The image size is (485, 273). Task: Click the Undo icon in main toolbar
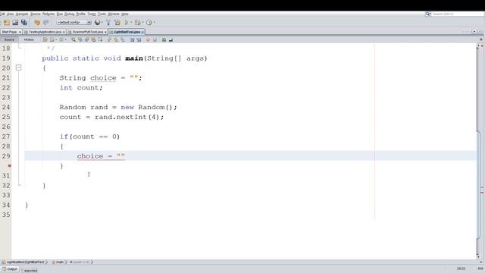click(37, 22)
